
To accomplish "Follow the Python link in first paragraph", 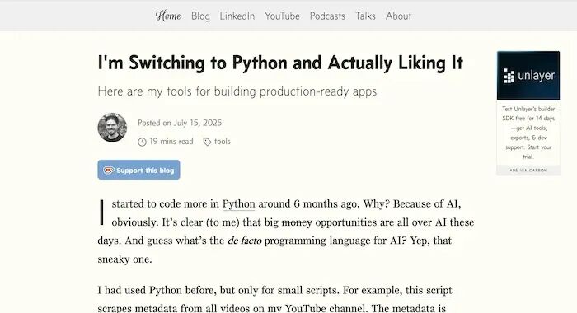I will pos(238,204).
